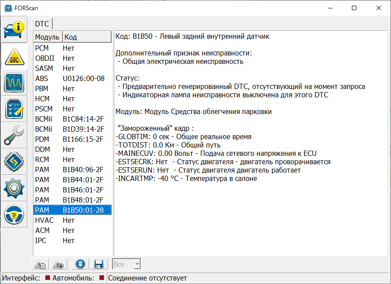Select the IPC row
Viewport: 391px width, 284px height.
coord(72,240)
